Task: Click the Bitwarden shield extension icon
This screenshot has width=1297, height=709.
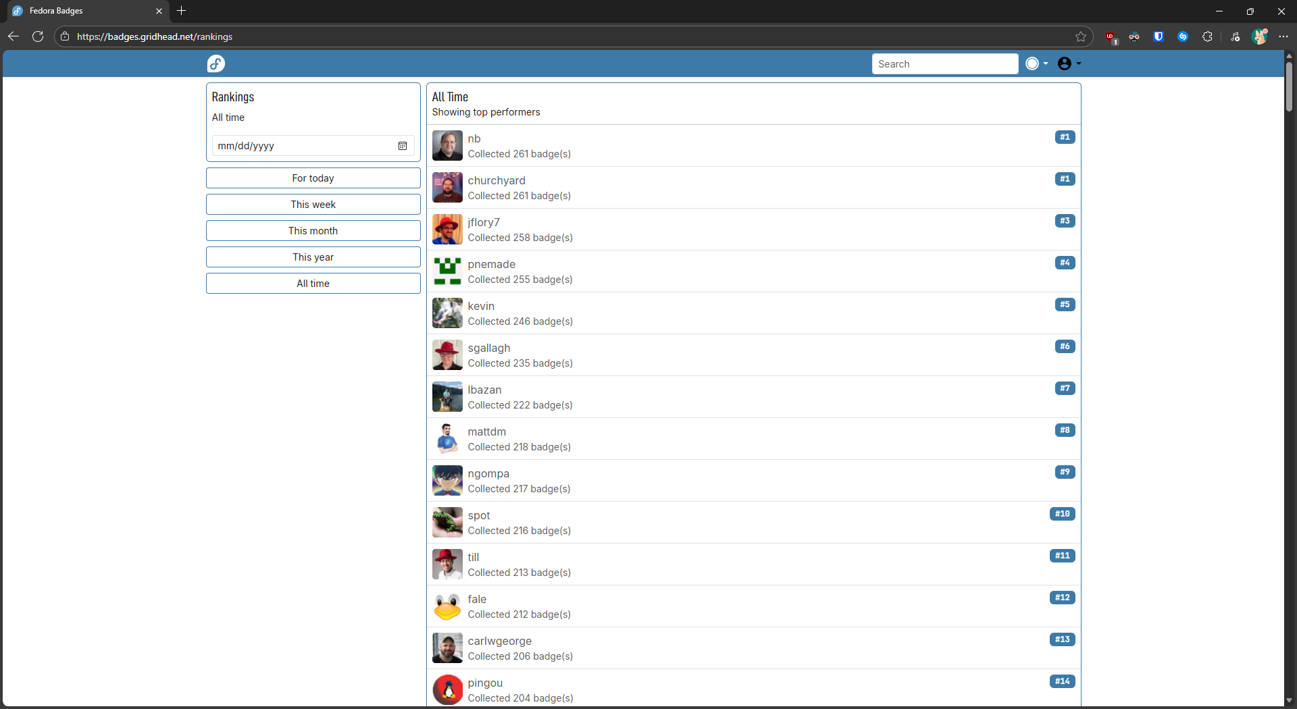Action: click(1159, 36)
